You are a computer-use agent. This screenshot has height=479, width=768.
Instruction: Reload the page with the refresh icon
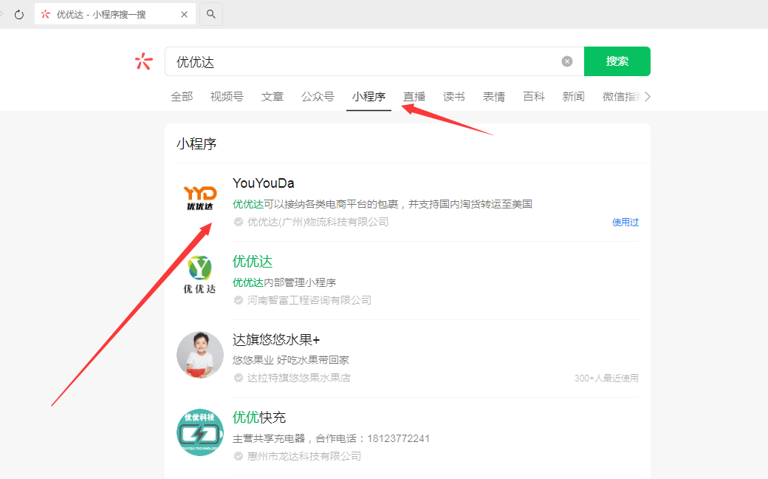pyautogui.click(x=19, y=15)
